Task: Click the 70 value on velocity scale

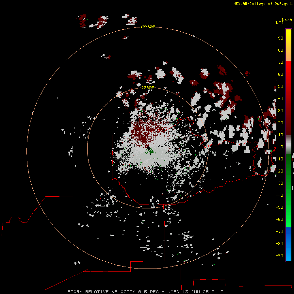Action: pos(281,62)
